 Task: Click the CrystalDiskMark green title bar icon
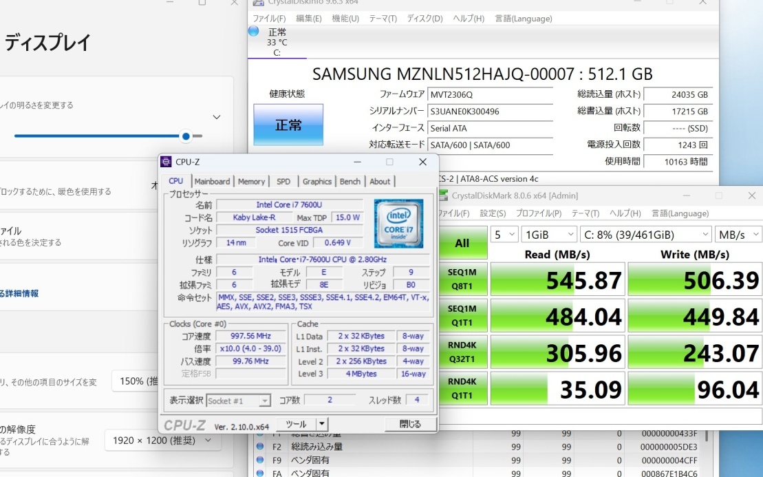(x=442, y=195)
